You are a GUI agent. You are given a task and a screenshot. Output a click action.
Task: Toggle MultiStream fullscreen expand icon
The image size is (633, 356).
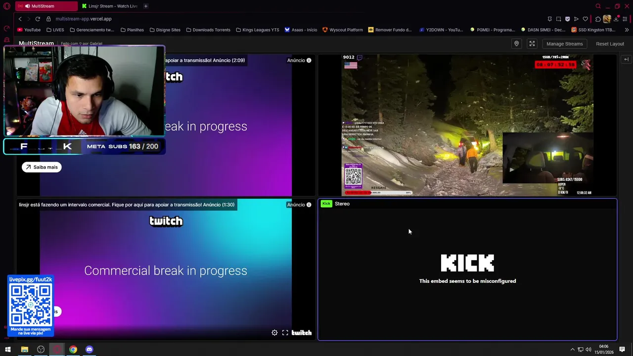tap(532, 44)
